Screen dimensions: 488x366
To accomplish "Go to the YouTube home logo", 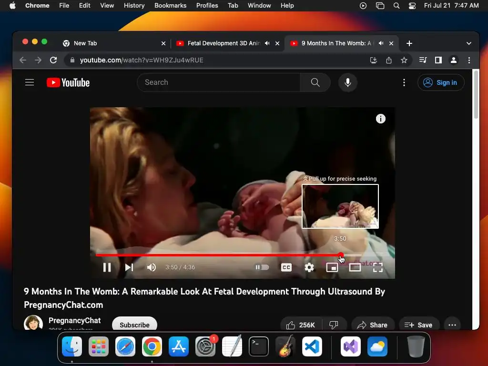I will (68, 82).
